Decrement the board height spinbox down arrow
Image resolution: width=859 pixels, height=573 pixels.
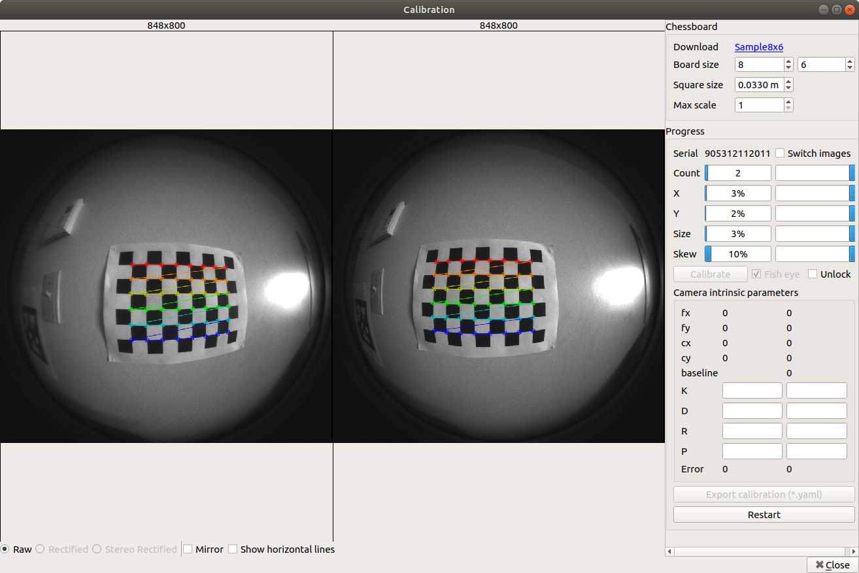click(850, 68)
